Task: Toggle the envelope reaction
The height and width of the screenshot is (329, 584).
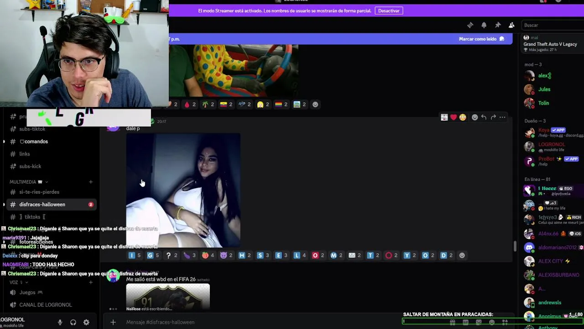Action: point(355,255)
